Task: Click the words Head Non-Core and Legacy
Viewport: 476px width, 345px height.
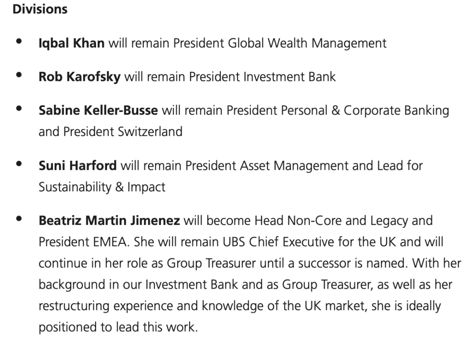Action: pos(331,221)
